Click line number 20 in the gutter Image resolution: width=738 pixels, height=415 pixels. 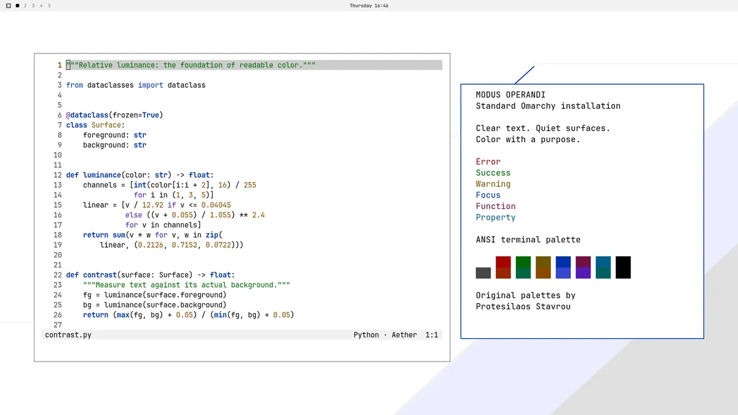point(58,255)
